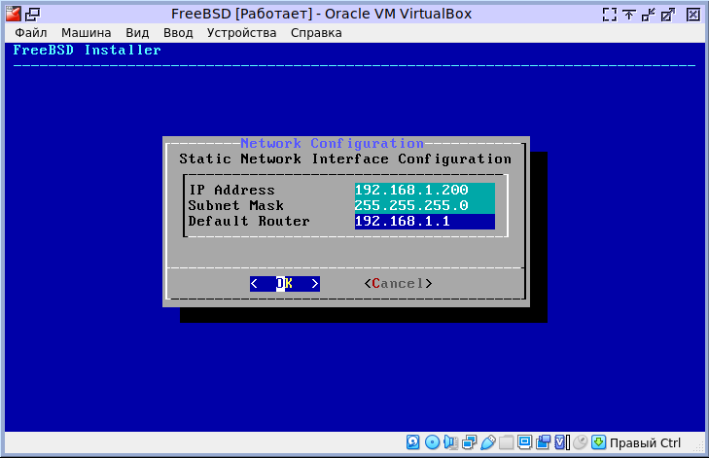Focus the Default Router field 192.168.1.1
709x458 pixels.
click(x=425, y=221)
